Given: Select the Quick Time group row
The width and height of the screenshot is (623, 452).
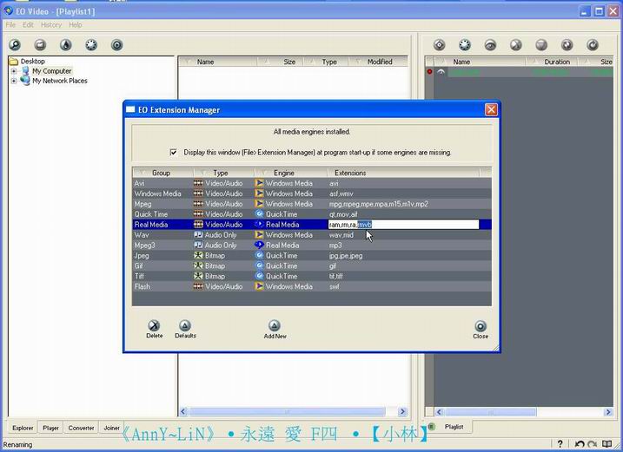Looking at the screenshot, I should [x=312, y=214].
